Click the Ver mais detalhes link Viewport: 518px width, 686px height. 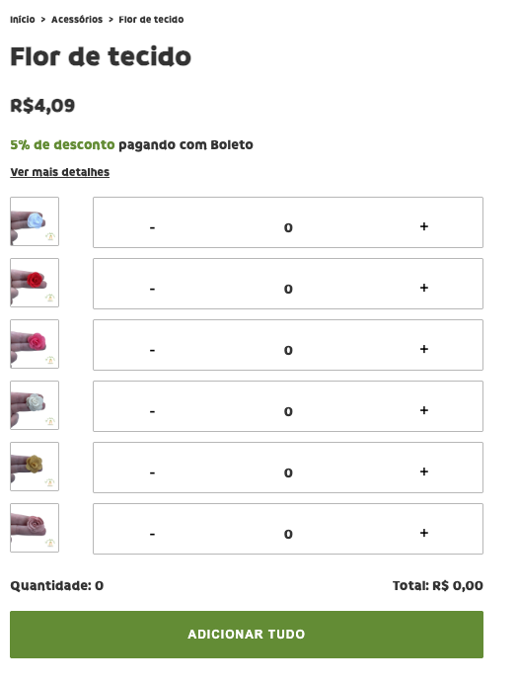(60, 172)
